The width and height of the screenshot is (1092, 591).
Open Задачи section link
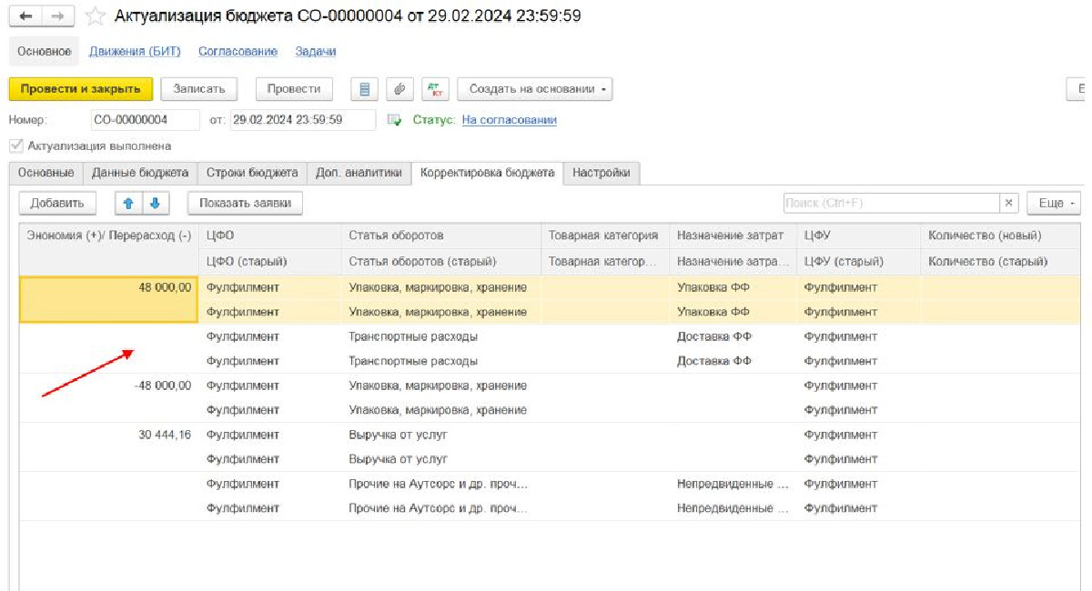pos(316,52)
